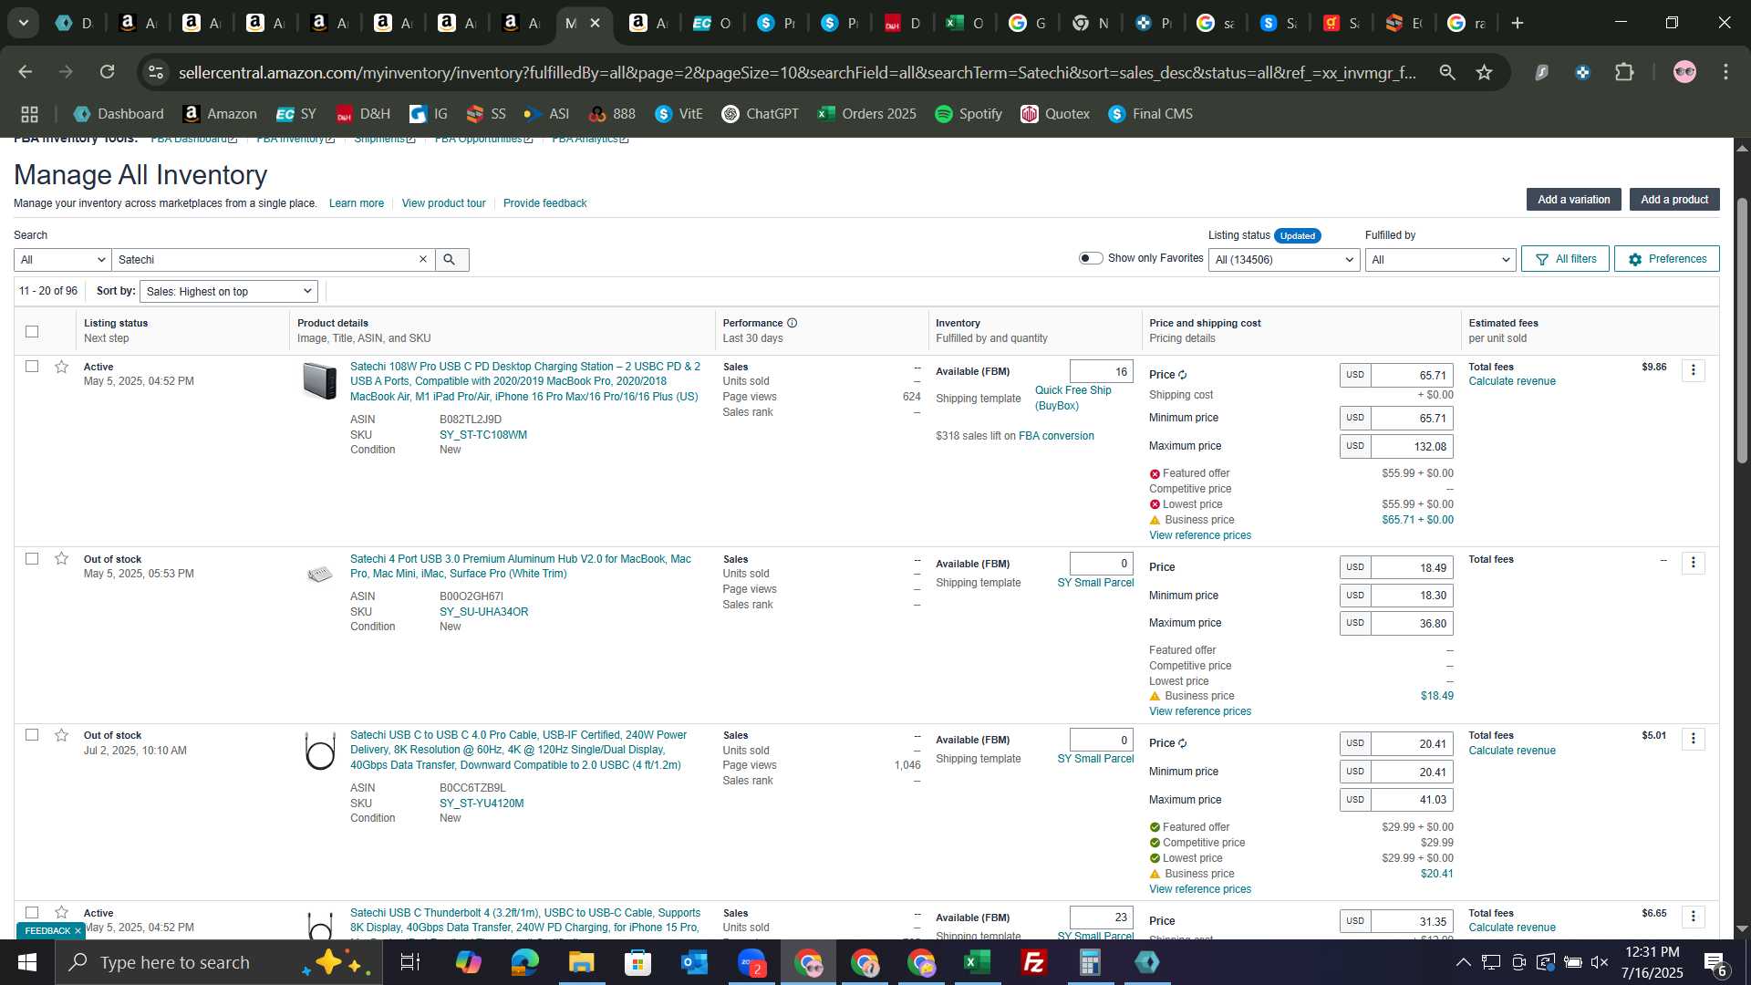Open the Listing status All (134506) dropdown
1751x985 pixels.
pos(1284,260)
